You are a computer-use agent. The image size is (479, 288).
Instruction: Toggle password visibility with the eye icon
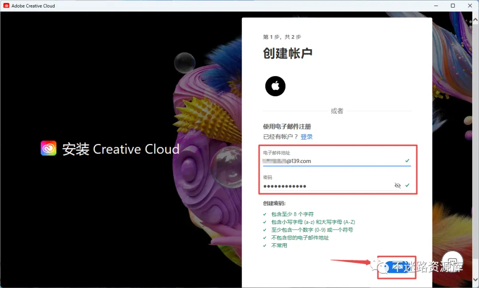tap(397, 186)
